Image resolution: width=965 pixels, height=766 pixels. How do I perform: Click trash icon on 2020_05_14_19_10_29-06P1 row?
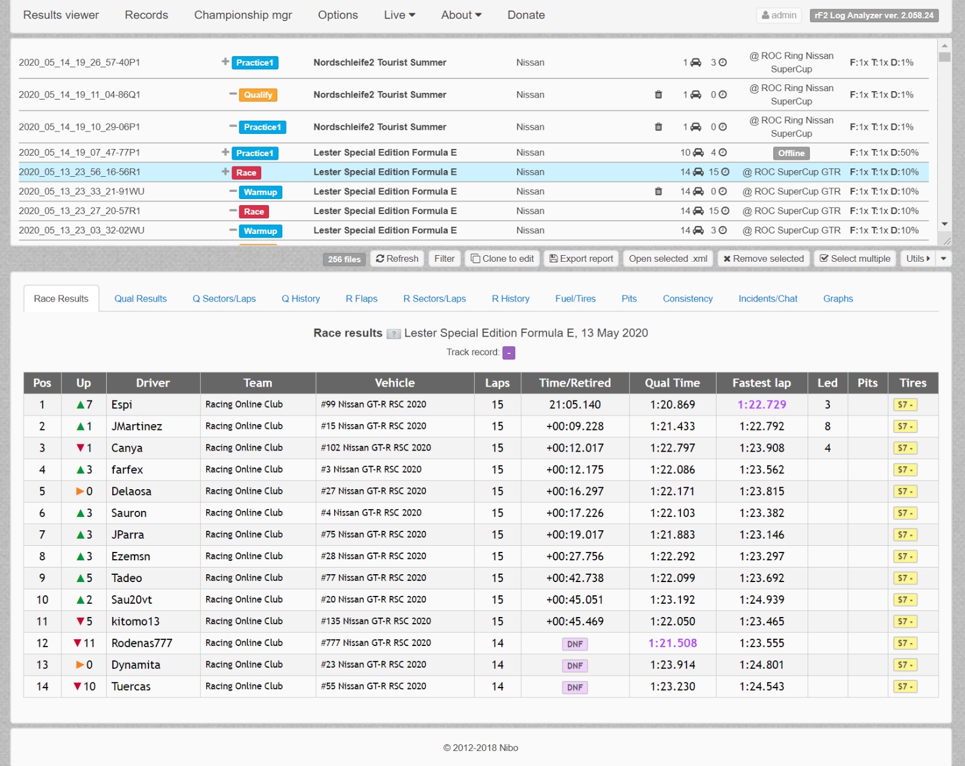click(658, 127)
